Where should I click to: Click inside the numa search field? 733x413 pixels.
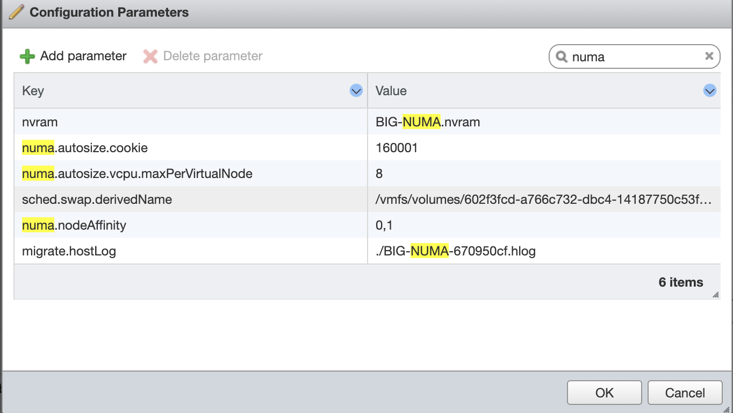click(x=618, y=56)
